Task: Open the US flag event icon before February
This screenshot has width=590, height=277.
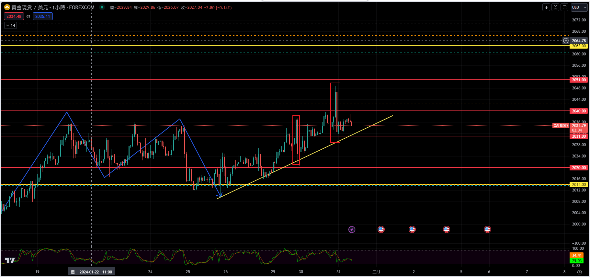Action: pyautogui.click(x=381, y=229)
